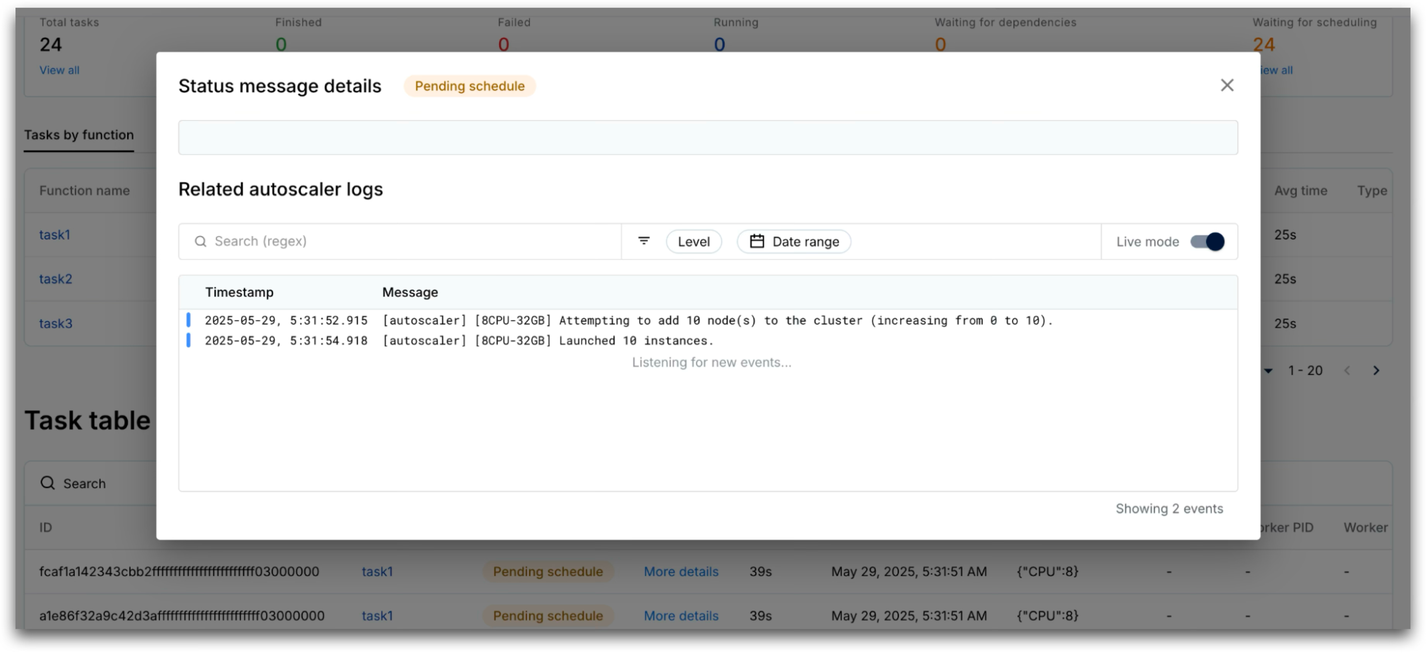Select log entry at 5:31:54.918
This screenshot has height=653, width=1426.
click(708, 340)
